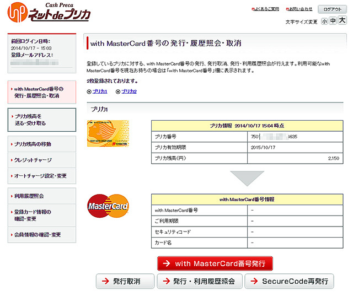Set text size to 中
This screenshot has width=353, height=296.
point(333,21)
